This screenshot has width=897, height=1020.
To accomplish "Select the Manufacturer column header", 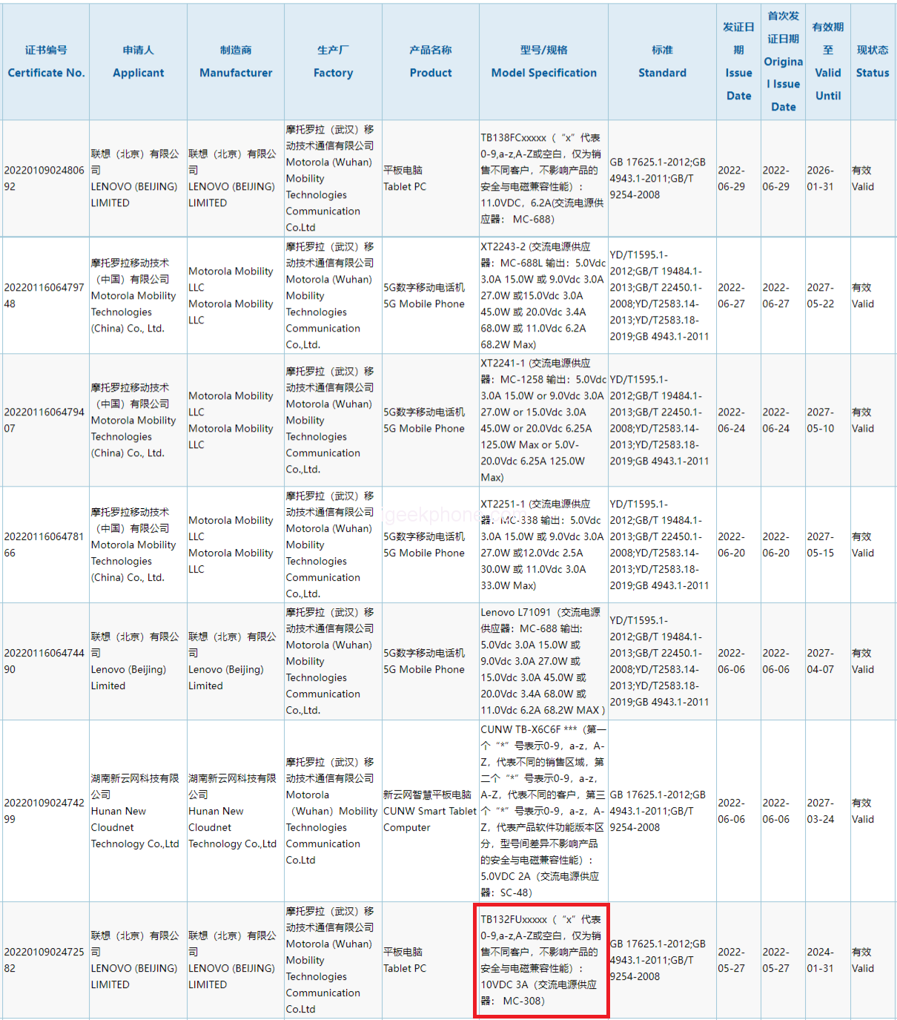I will pyautogui.click(x=236, y=62).
